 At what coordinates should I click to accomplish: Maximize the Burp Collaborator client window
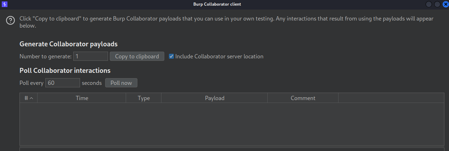point(437,4)
